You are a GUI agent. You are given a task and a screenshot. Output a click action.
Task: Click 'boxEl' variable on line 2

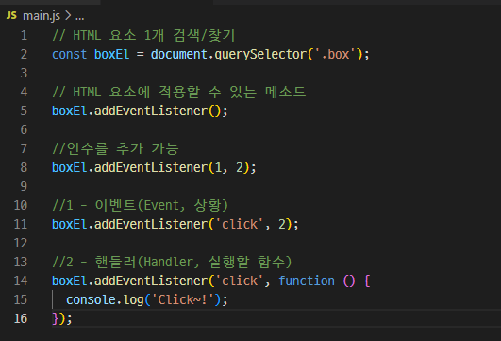tap(112, 54)
